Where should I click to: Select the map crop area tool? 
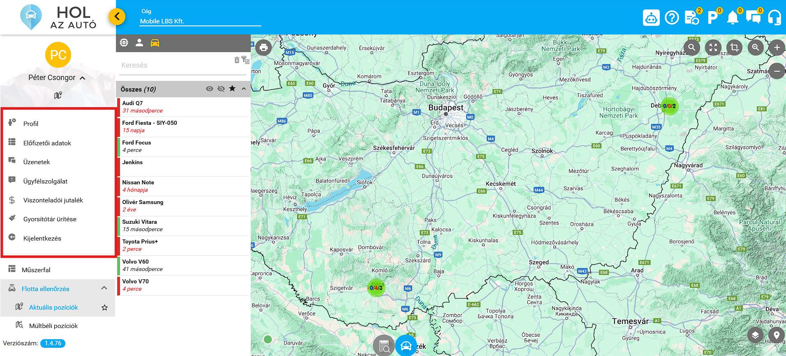tap(734, 48)
